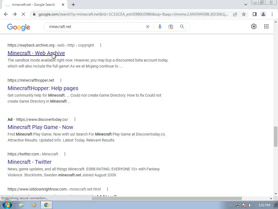Go back to the previous page
The width and height of the screenshot is (278, 209).
(6, 14)
